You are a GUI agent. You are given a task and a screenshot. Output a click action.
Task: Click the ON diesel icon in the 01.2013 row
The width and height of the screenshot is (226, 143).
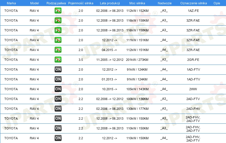point(58,79)
